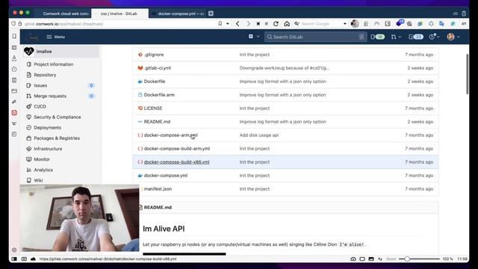Click the capture page camera icon
The width and height of the screenshot is (478, 269).
pos(353,259)
